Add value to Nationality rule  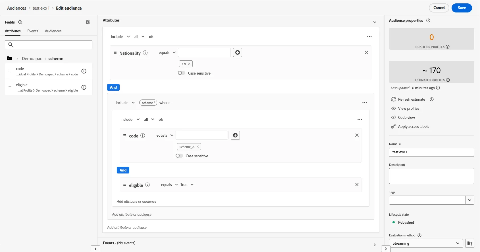238,52
